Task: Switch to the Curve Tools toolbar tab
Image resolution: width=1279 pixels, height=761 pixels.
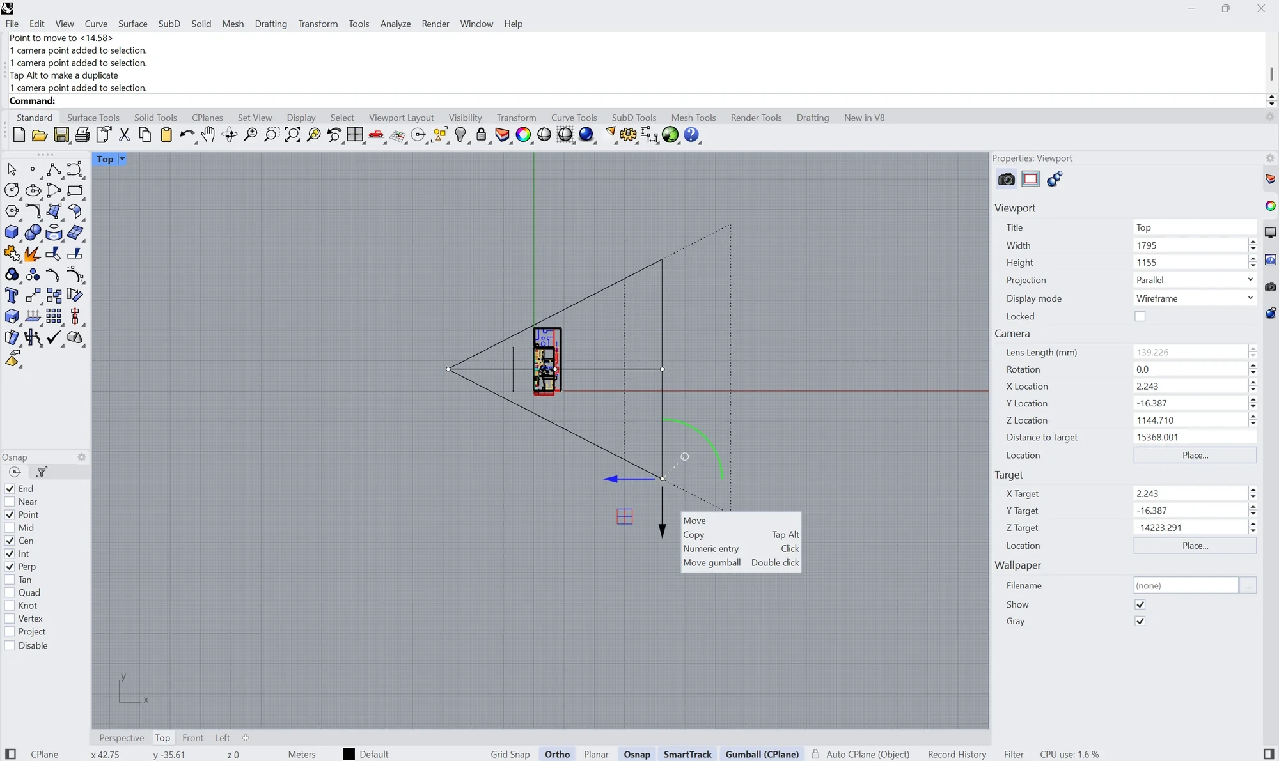Action: pyautogui.click(x=574, y=118)
